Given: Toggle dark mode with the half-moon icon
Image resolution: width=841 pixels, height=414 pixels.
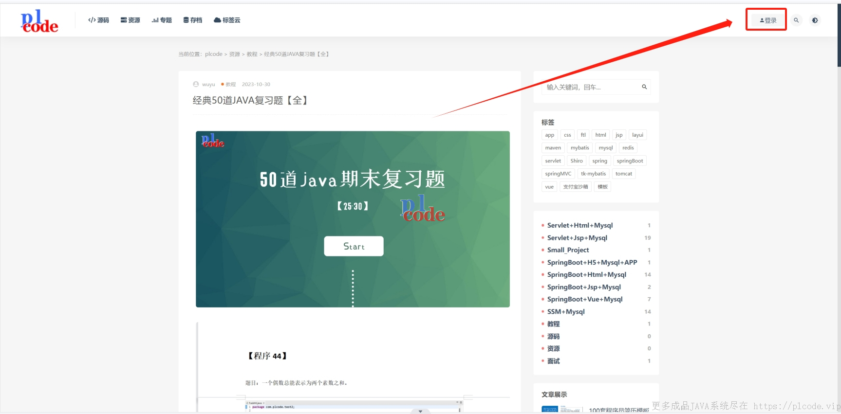Looking at the screenshot, I should coord(815,20).
